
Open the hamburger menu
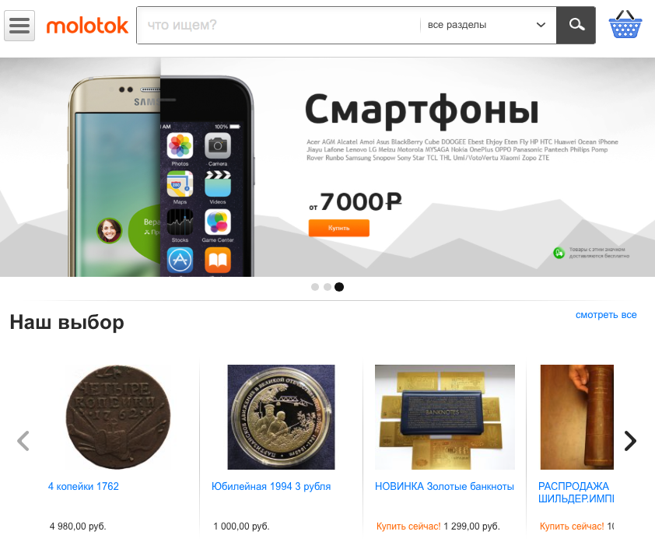(19, 26)
